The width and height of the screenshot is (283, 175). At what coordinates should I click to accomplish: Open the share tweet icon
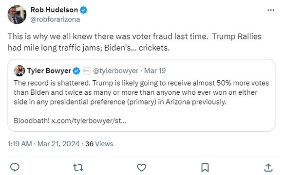click(268, 167)
